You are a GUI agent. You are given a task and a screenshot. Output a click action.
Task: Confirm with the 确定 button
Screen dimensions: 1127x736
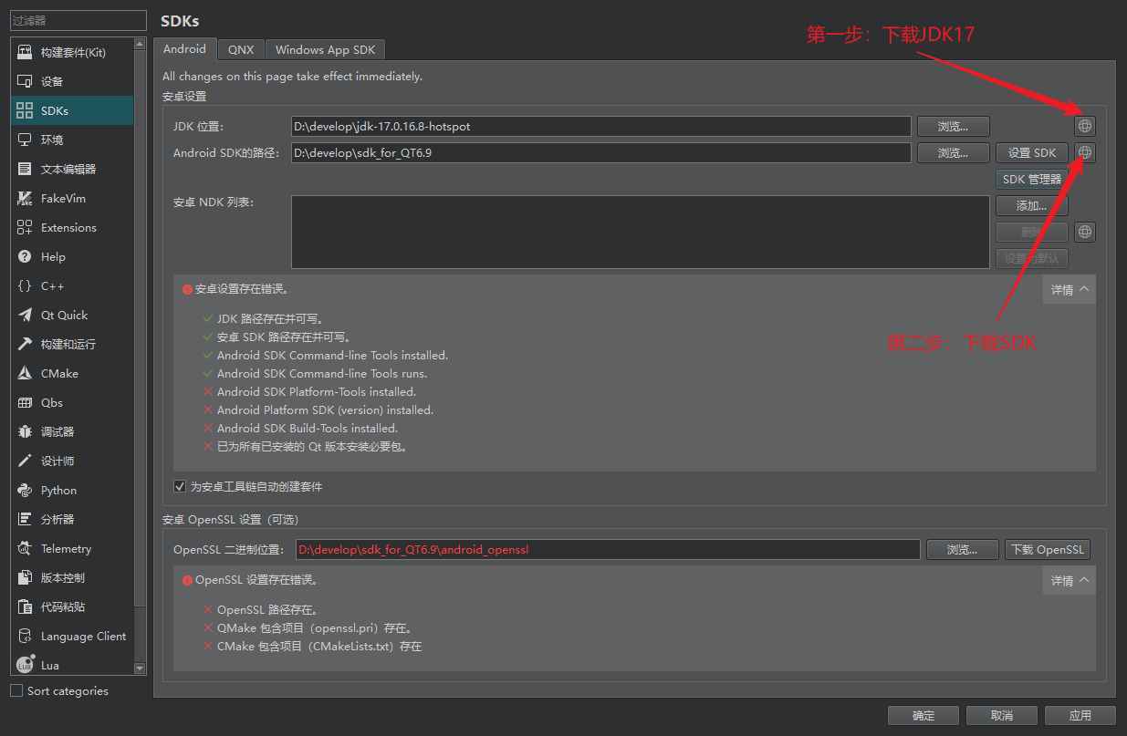pyautogui.click(x=924, y=715)
